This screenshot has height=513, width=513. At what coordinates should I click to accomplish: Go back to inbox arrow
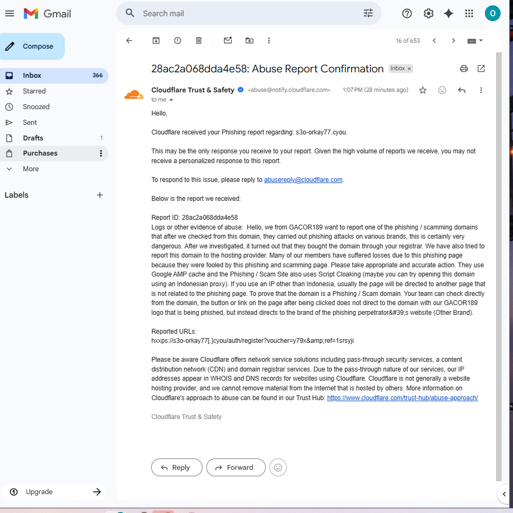129,40
